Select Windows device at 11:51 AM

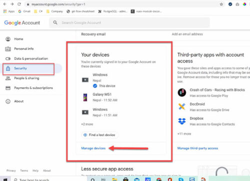[x=99, y=112]
